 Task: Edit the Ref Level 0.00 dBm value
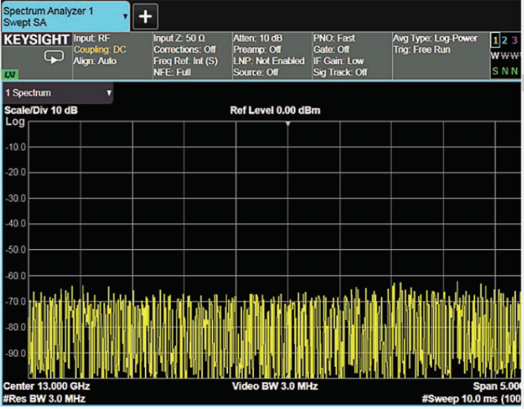(276, 111)
